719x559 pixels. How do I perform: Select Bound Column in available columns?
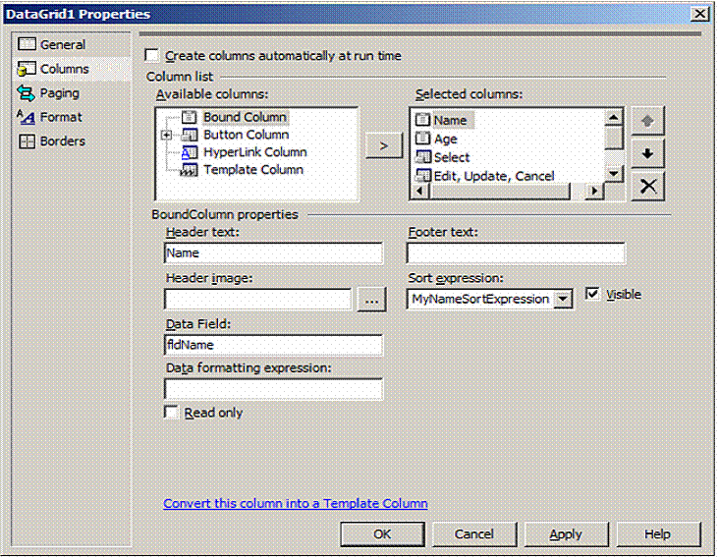click(245, 117)
